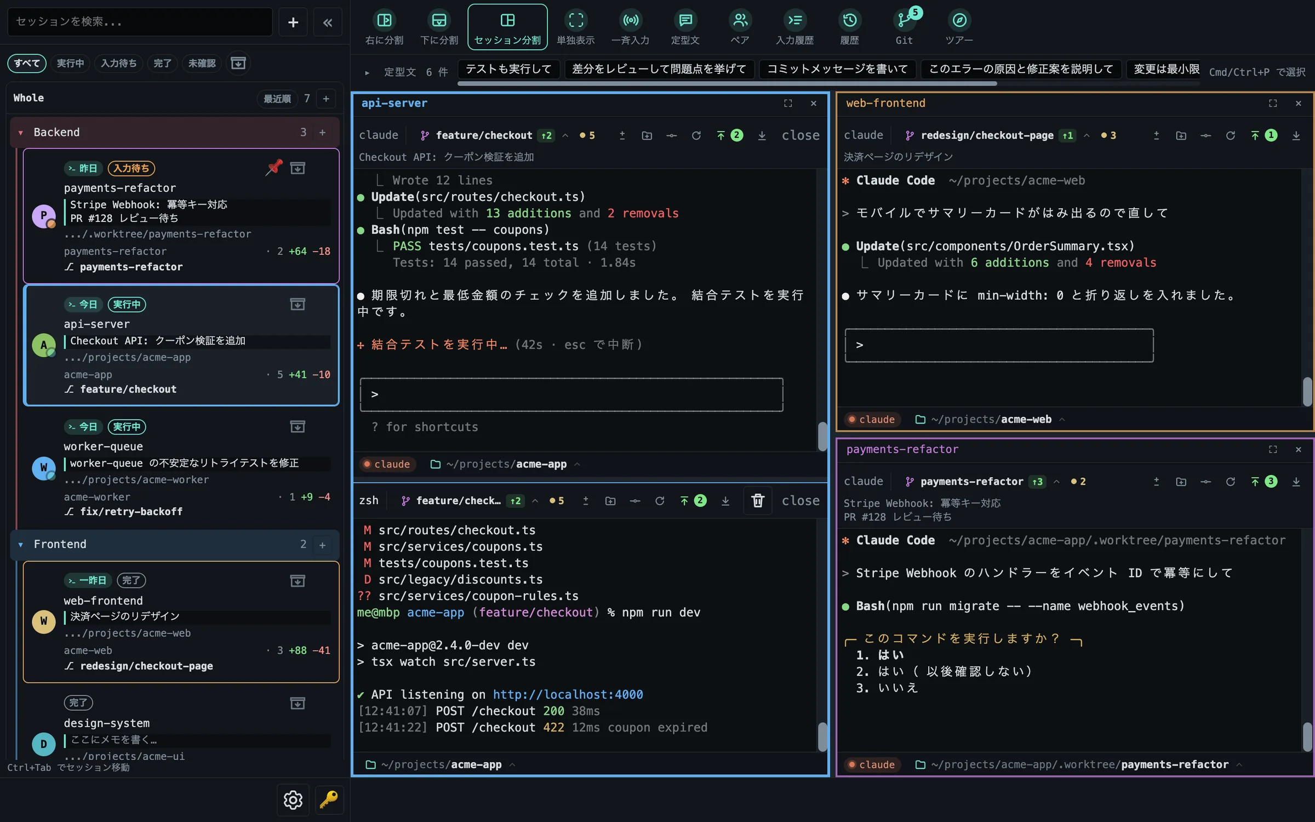
Task: Click refresh icon in api-server claude toolbar
Action: (696, 135)
